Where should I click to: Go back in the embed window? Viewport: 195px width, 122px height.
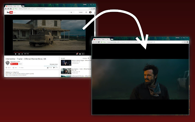(x=94, y=42)
